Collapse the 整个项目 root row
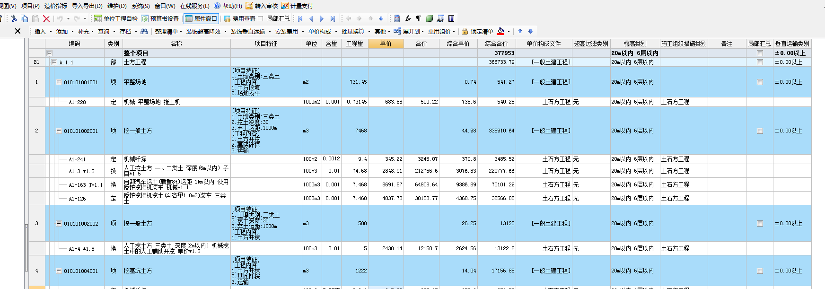The height and width of the screenshot is (289, 825). (x=49, y=53)
